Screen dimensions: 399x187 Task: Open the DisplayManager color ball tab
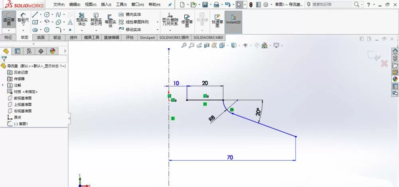tap(53, 51)
